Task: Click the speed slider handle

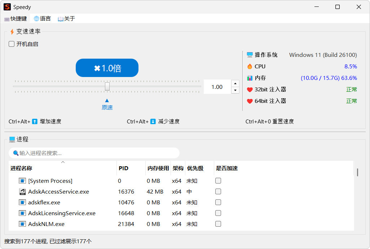Action: [107, 86]
